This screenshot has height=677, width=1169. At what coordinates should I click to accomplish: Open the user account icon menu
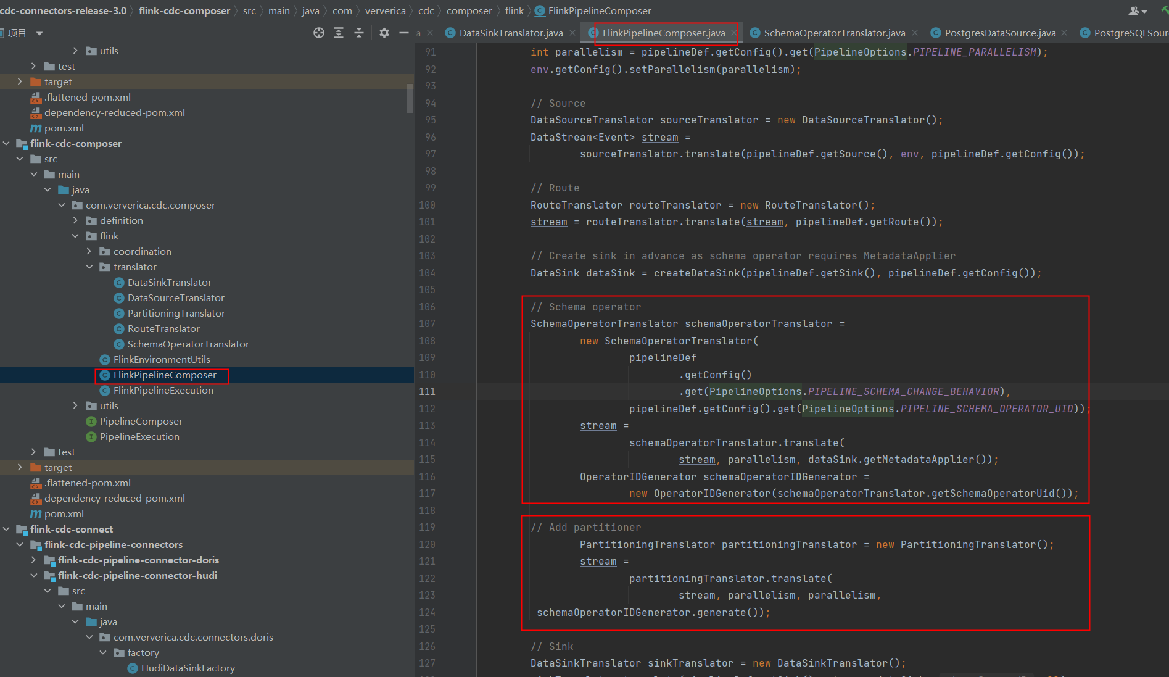(x=1138, y=11)
